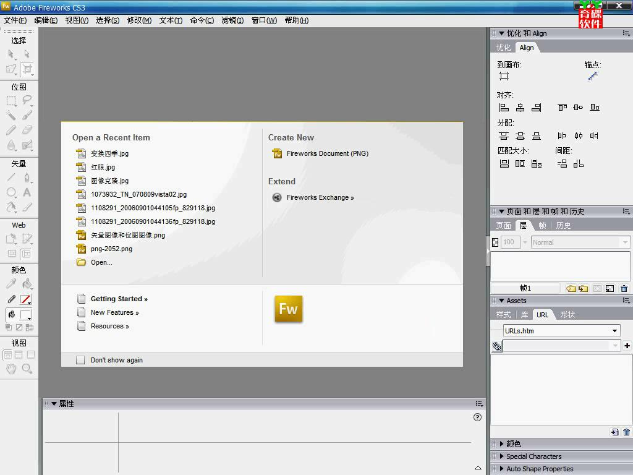This screenshot has height=475, width=633.
Task: Open the 修改(M) menu
Action: [139, 20]
